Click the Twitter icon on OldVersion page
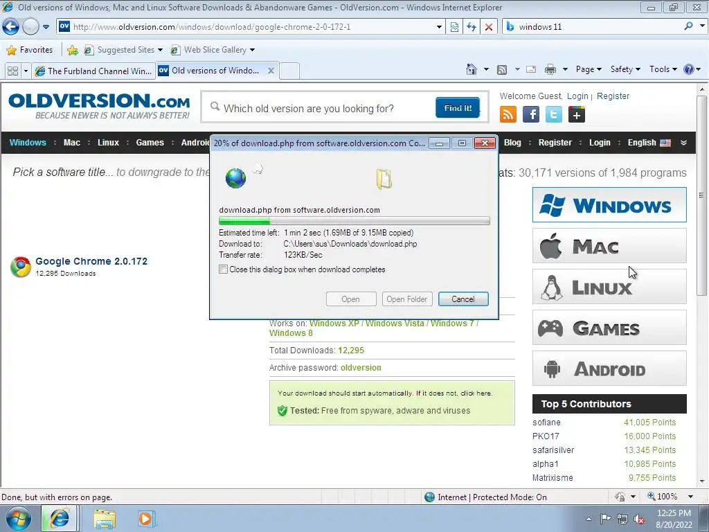Image resolution: width=709 pixels, height=532 pixels. click(553, 114)
